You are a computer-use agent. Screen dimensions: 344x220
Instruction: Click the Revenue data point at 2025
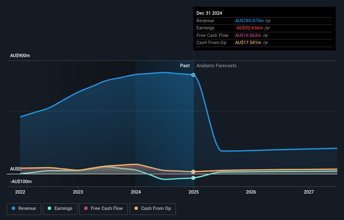point(193,75)
